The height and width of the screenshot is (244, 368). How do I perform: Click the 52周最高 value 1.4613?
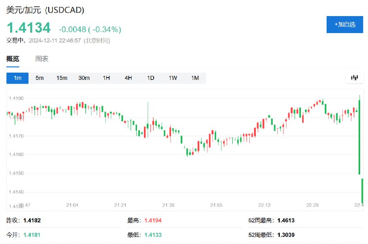tap(286, 220)
